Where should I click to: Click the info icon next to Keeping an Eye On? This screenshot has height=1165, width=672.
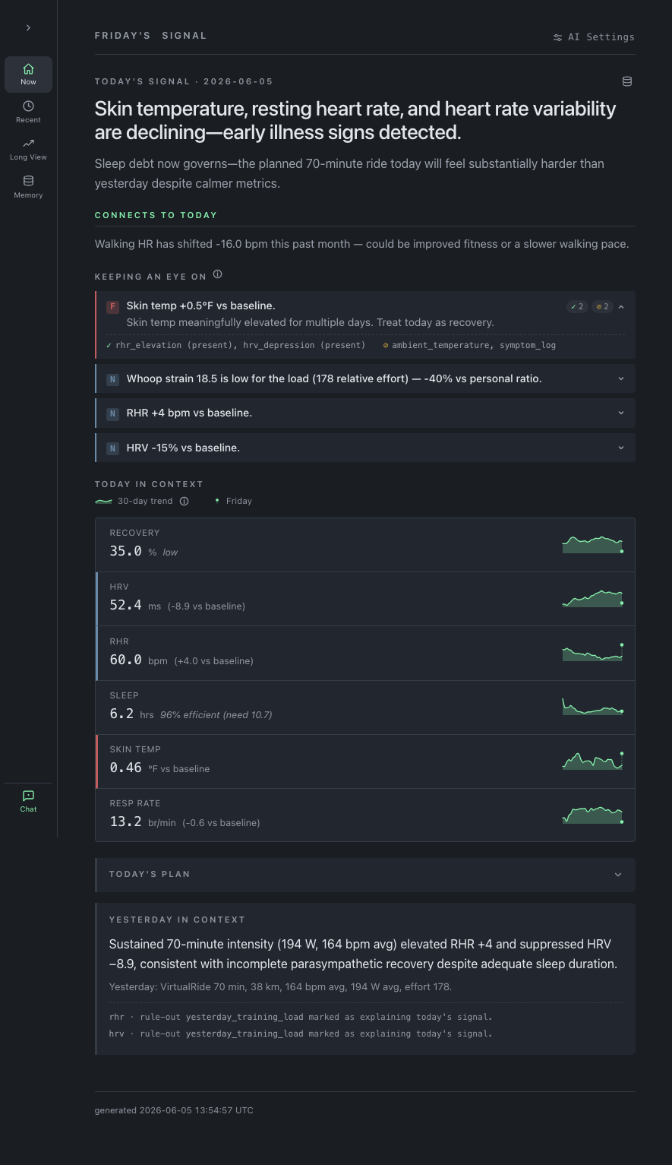click(218, 274)
